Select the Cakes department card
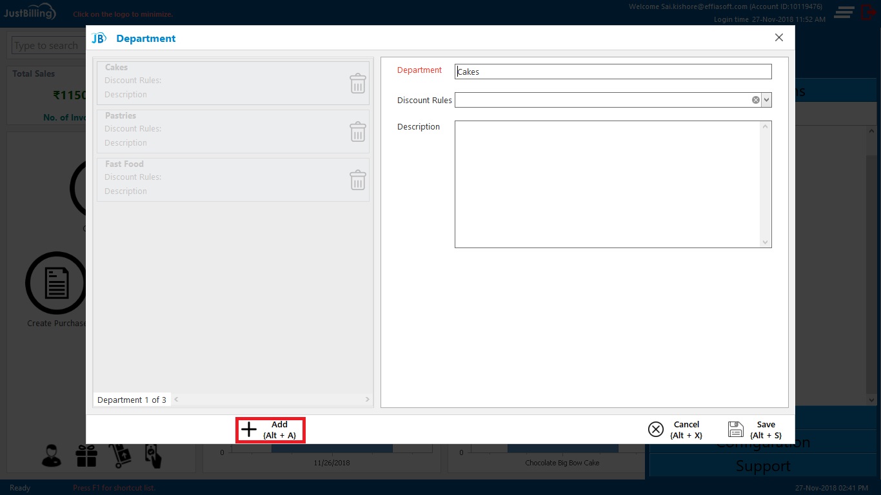 (x=233, y=83)
